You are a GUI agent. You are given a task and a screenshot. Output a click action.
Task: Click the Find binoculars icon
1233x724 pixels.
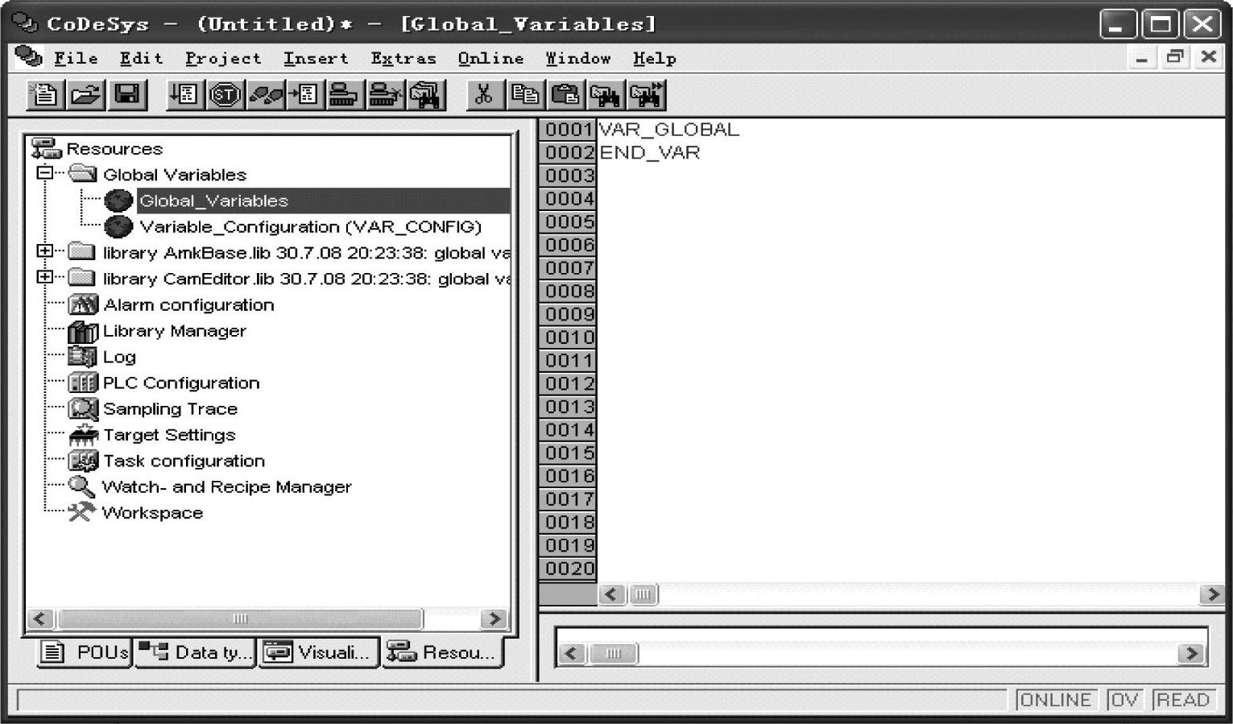[606, 95]
